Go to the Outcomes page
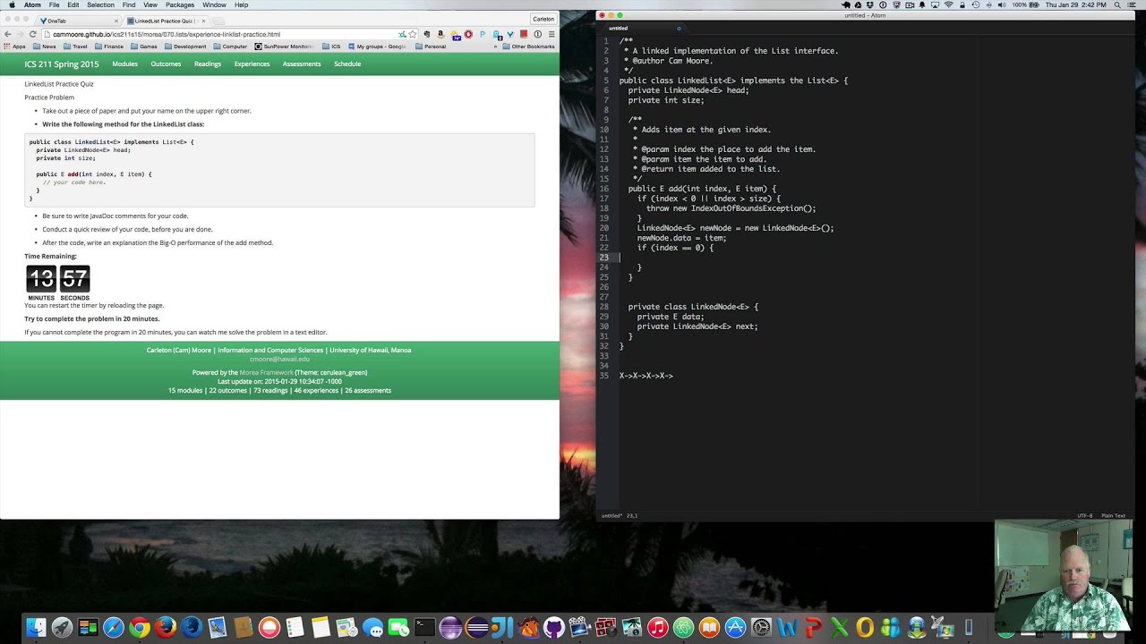1146x644 pixels. [166, 64]
